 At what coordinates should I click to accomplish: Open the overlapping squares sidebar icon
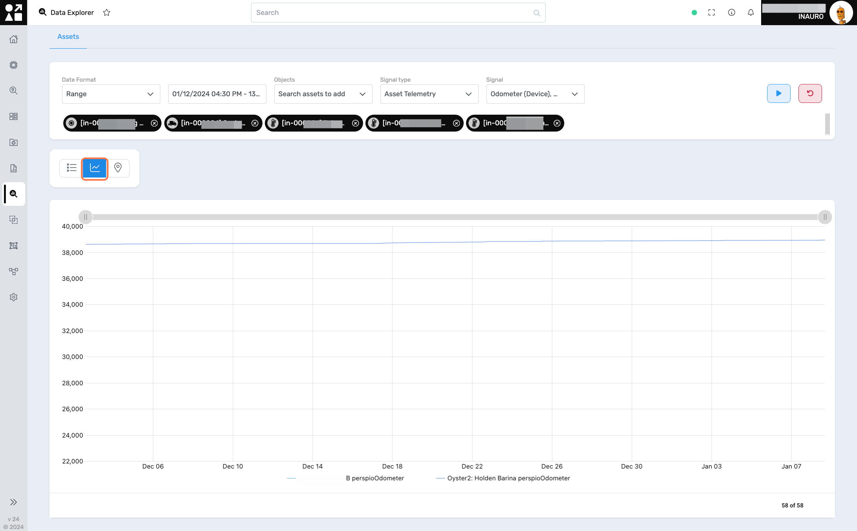tap(13, 220)
